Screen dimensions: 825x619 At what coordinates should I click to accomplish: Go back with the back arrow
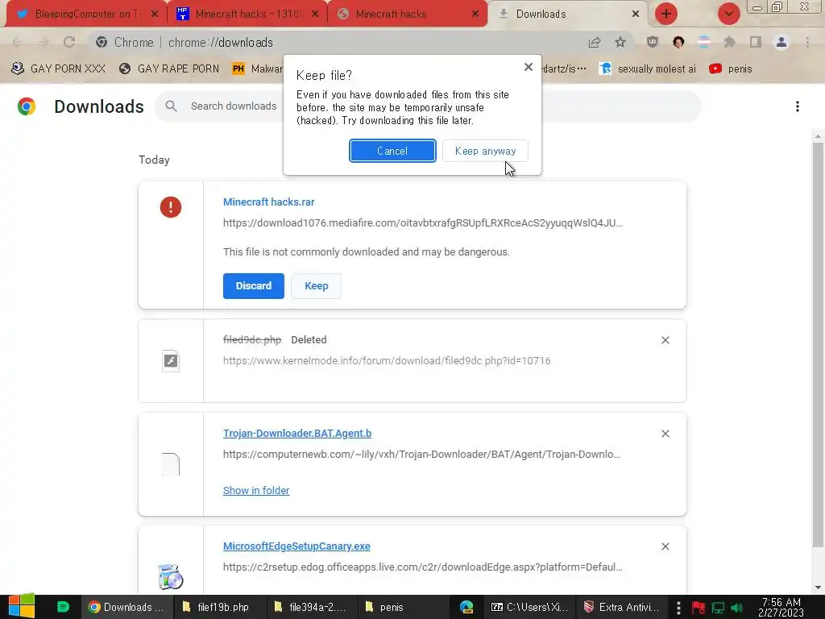(18, 42)
